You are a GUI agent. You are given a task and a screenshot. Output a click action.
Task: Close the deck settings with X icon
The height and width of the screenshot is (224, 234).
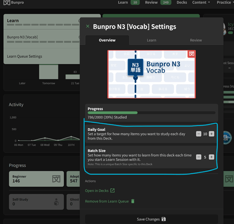pos(88,26)
